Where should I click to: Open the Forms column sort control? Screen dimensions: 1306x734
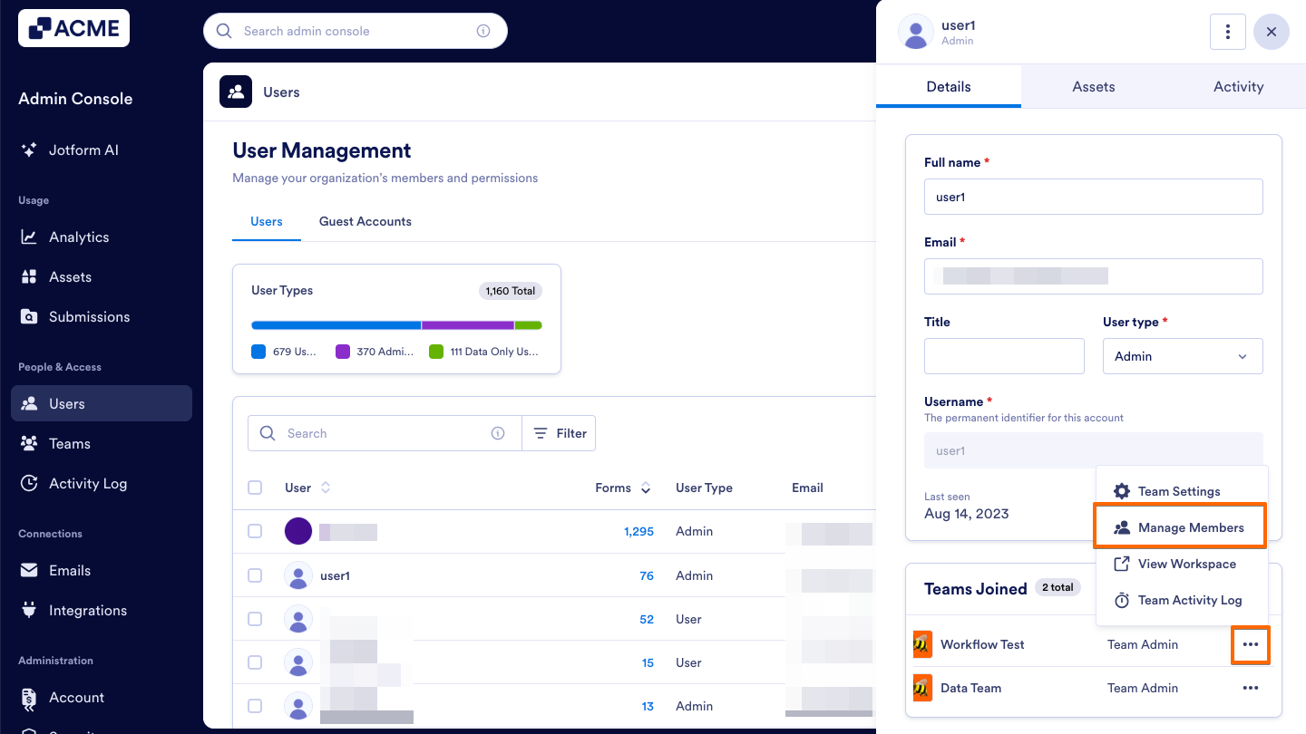coord(645,488)
